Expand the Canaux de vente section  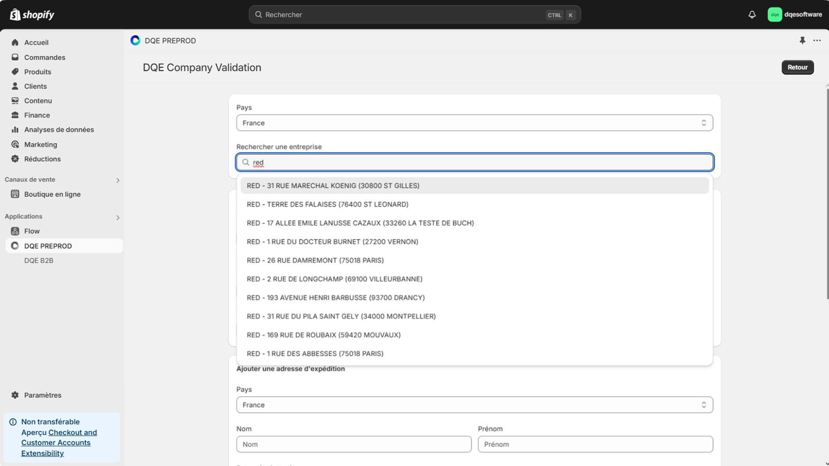pos(118,180)
